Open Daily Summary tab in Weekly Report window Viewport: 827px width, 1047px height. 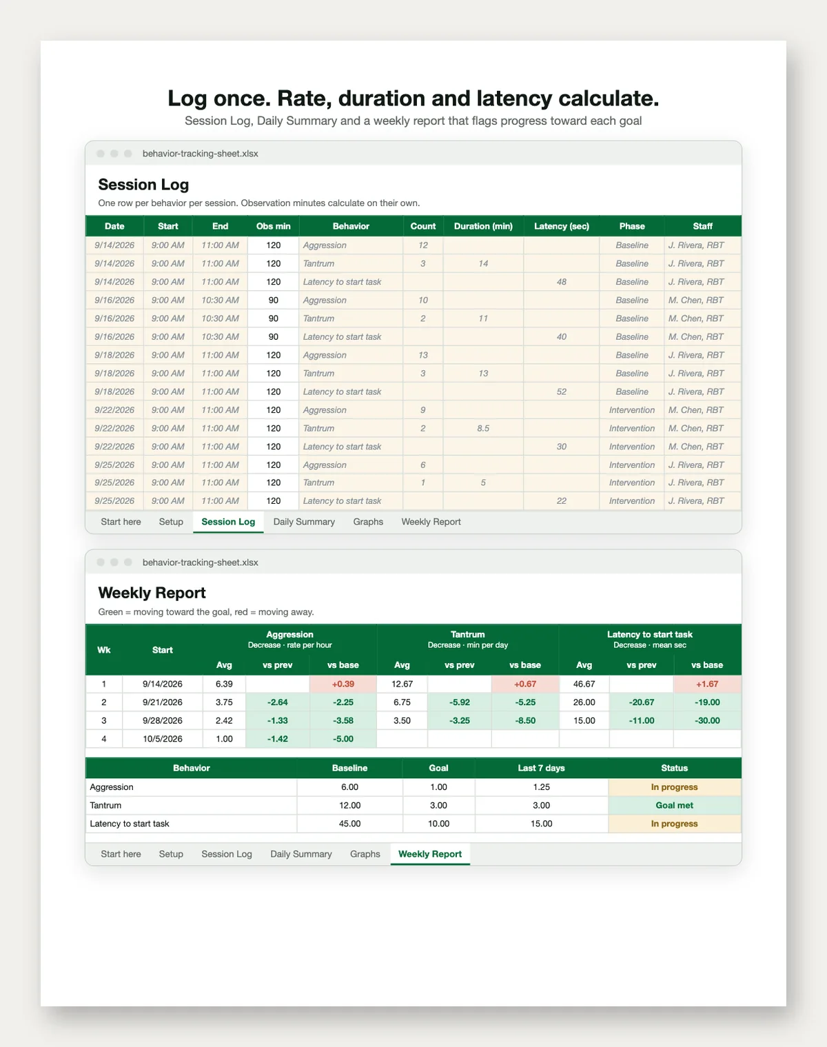pyautogui.click(x=301, y=854)
